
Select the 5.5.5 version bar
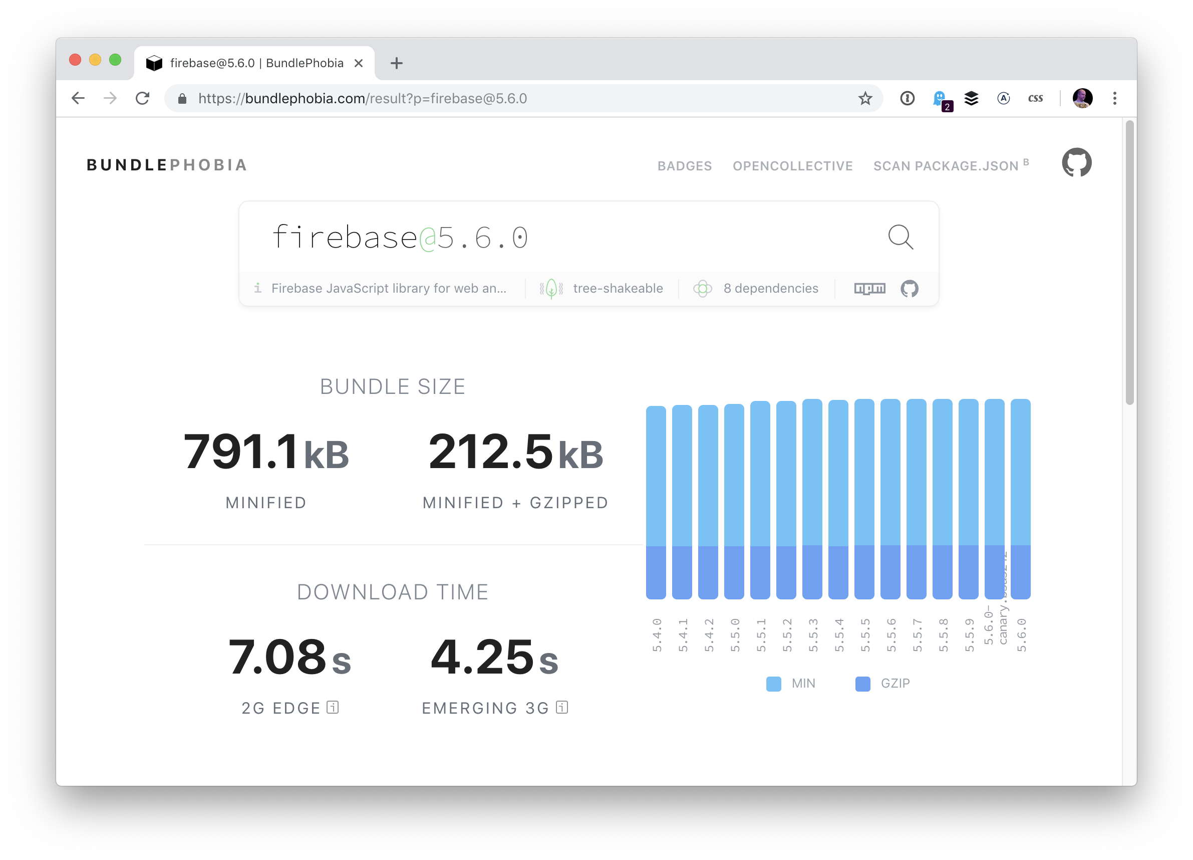[864, 499]
